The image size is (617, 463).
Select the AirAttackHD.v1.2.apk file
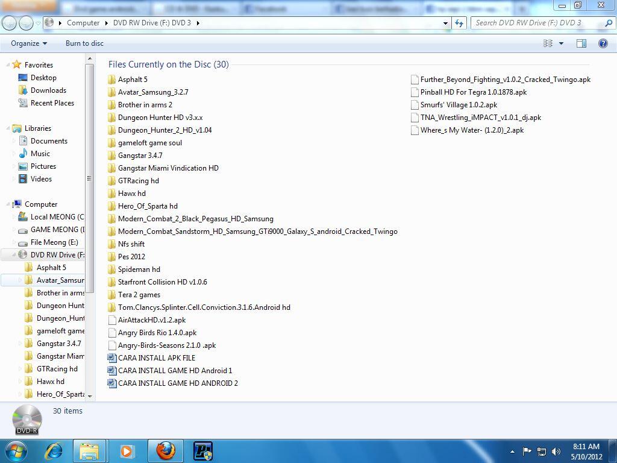[x=147, y=320]
